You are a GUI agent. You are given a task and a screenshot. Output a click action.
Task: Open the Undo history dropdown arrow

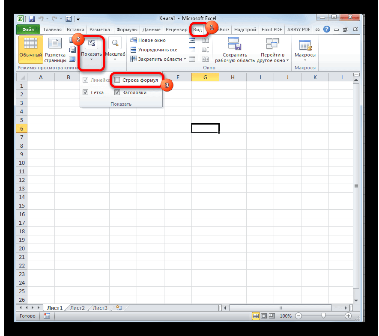pos(48,18)
